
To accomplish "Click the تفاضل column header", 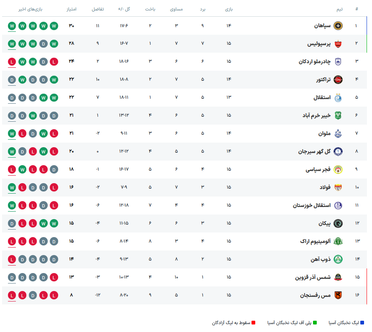I will tap(98, 9).
